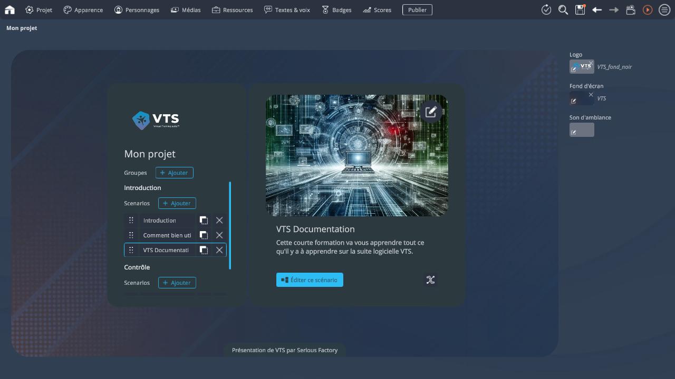The image size is (675, 379).
Task: Delete the Comment bien uti scenario
Action: coord(219,235)
